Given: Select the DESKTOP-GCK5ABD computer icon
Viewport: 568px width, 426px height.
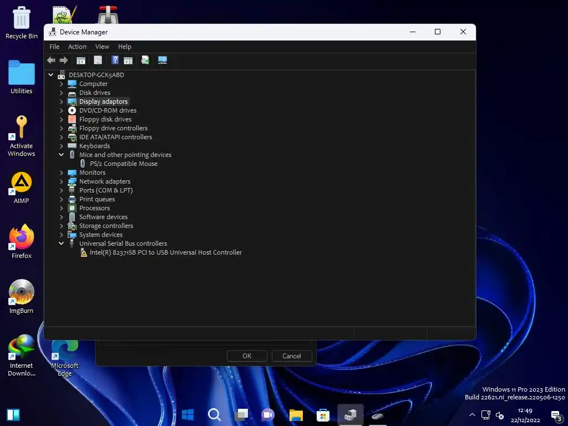Looking at the screenshot, I should (61, 75).
